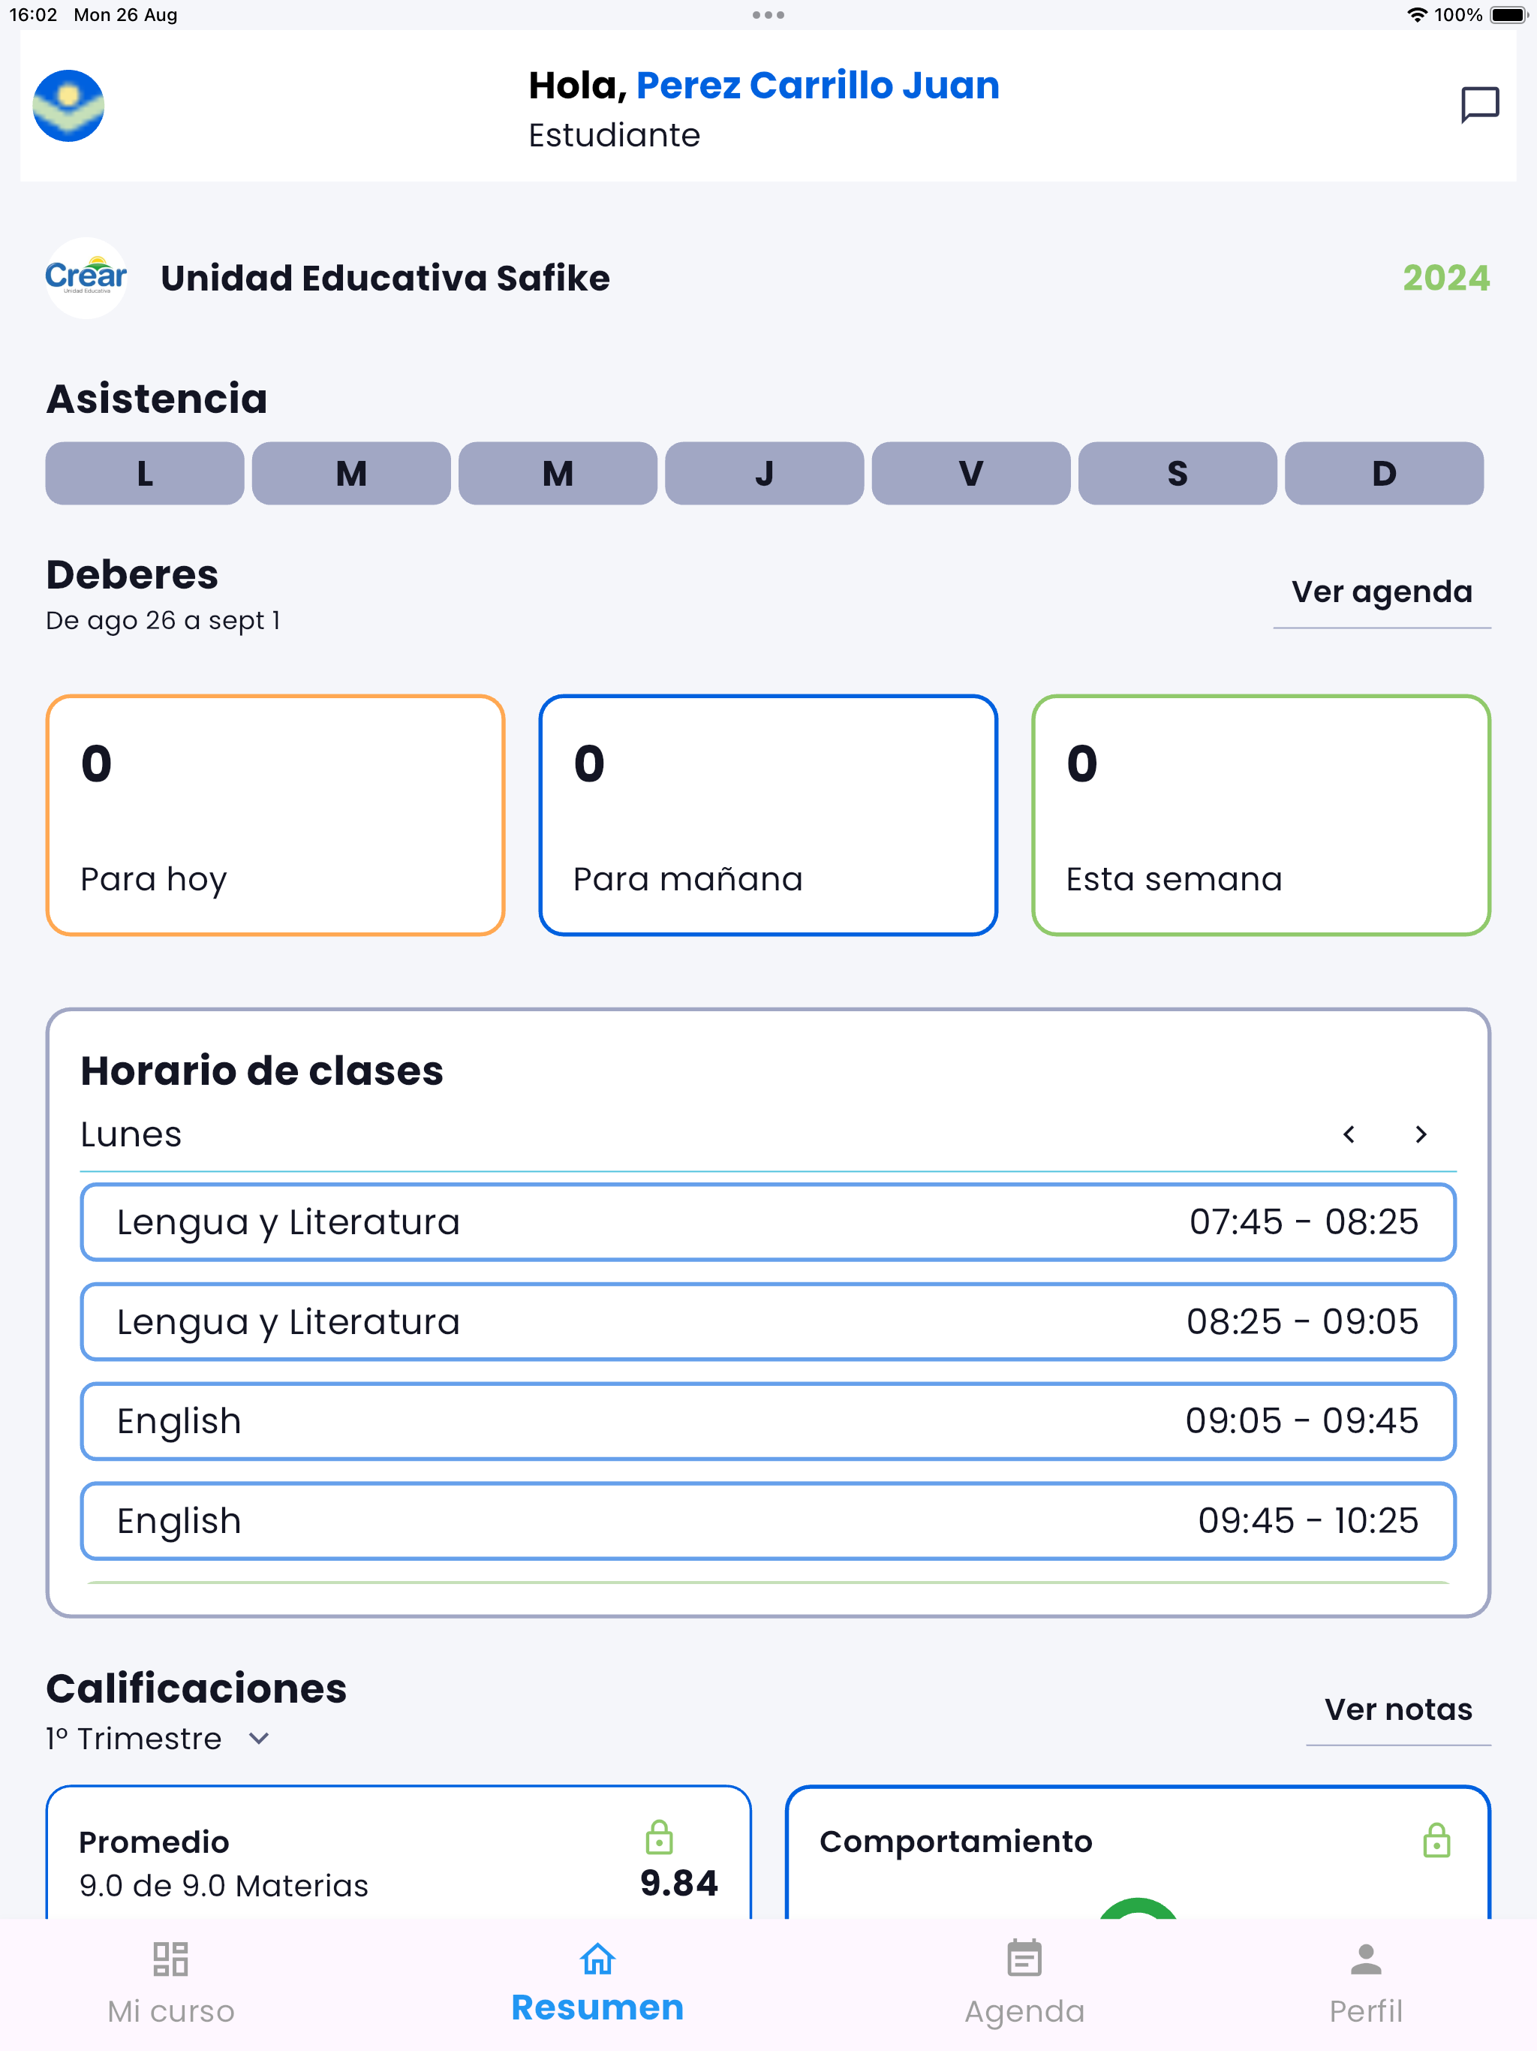Image resolution: width=1537 pixels, height=2051 pixels.
Task: Open the Perfil person icon
Action: (1365, 1959)
